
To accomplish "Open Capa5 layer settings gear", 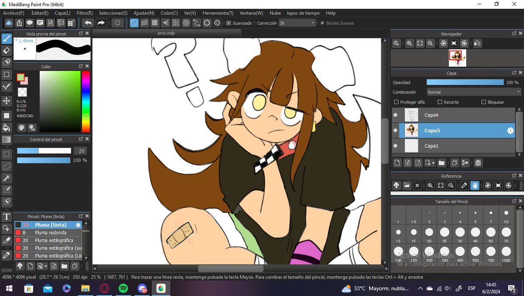I will point(510,131).
